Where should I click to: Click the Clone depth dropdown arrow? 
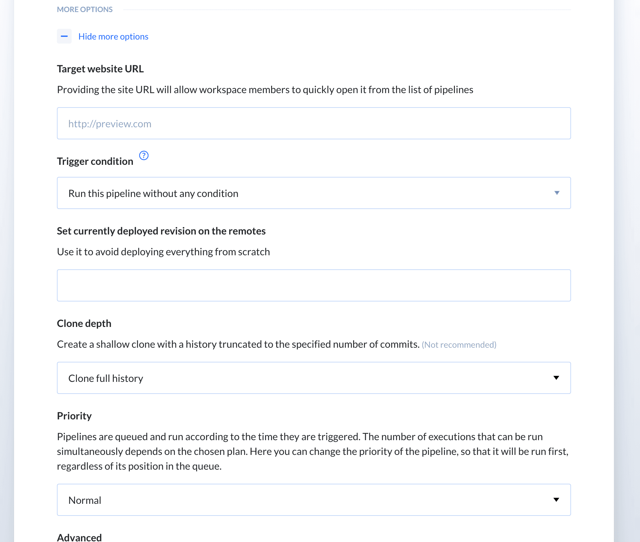tap(556, 378)
